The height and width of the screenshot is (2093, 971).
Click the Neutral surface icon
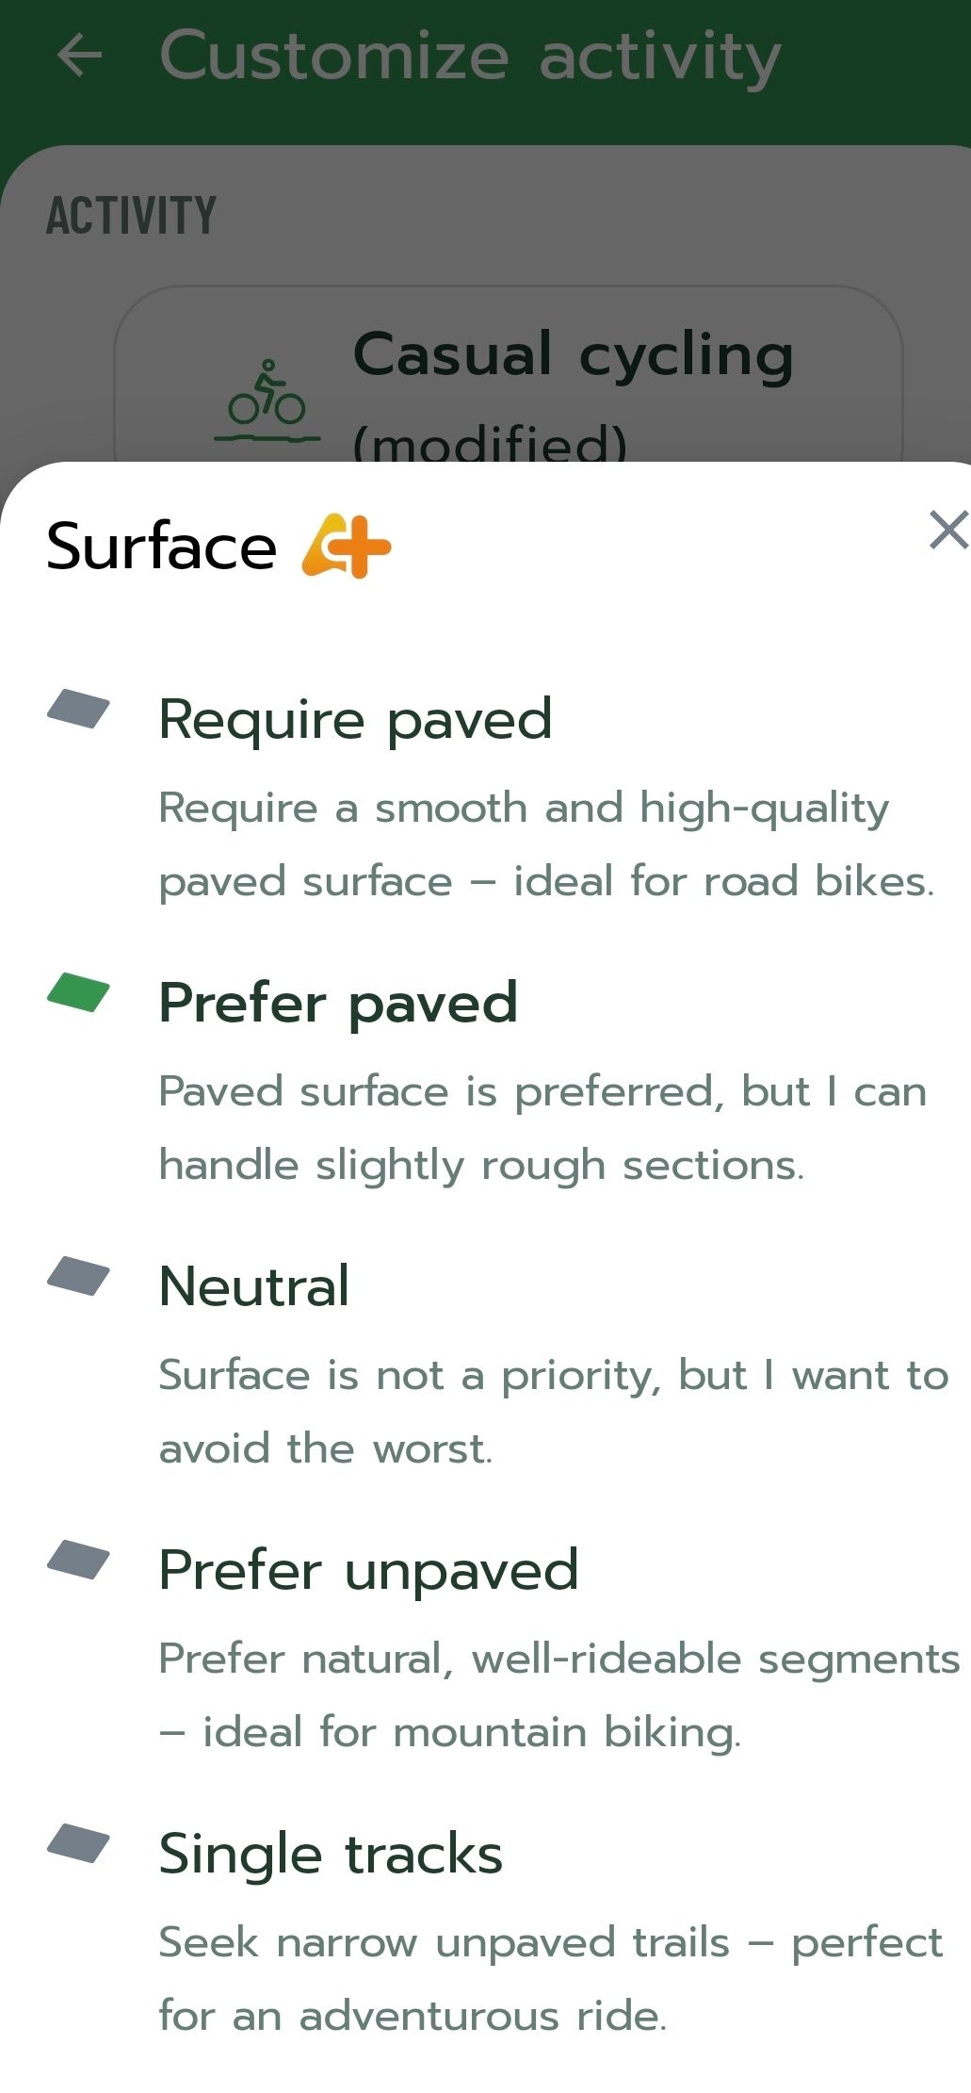pyautogui.click(x=79, y=1276)
